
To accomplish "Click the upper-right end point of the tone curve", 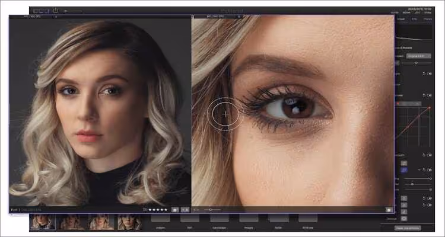I will (430, 108).
